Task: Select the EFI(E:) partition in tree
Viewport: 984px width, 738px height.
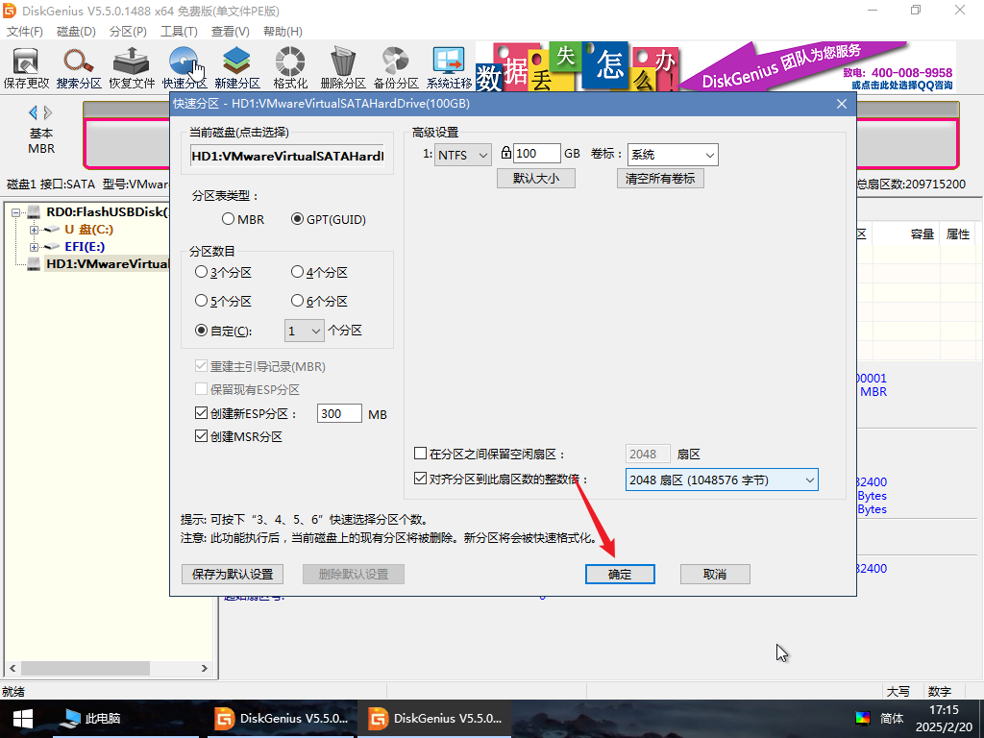Action: click(85, 247)
